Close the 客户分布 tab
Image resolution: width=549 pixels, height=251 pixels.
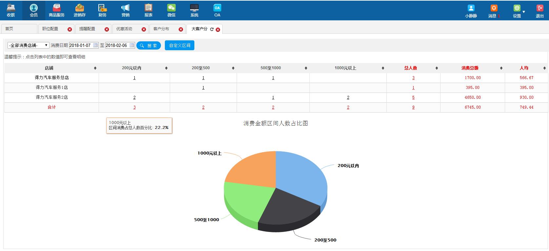[181, 30]
